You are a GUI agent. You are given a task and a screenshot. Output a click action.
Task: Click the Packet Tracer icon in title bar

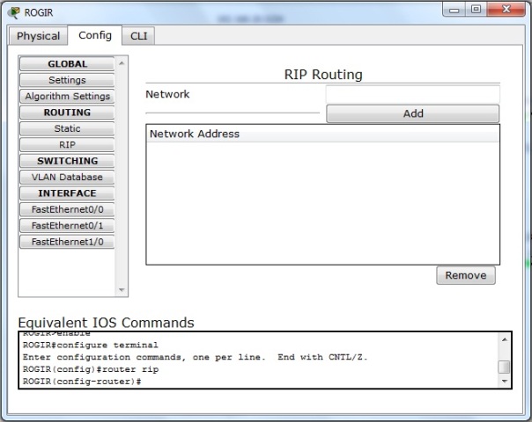coord(13,12)
